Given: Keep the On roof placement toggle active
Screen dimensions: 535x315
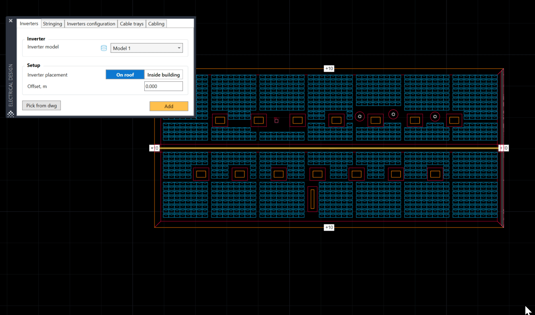Looking at the screenshot, I should coord(125,74).
